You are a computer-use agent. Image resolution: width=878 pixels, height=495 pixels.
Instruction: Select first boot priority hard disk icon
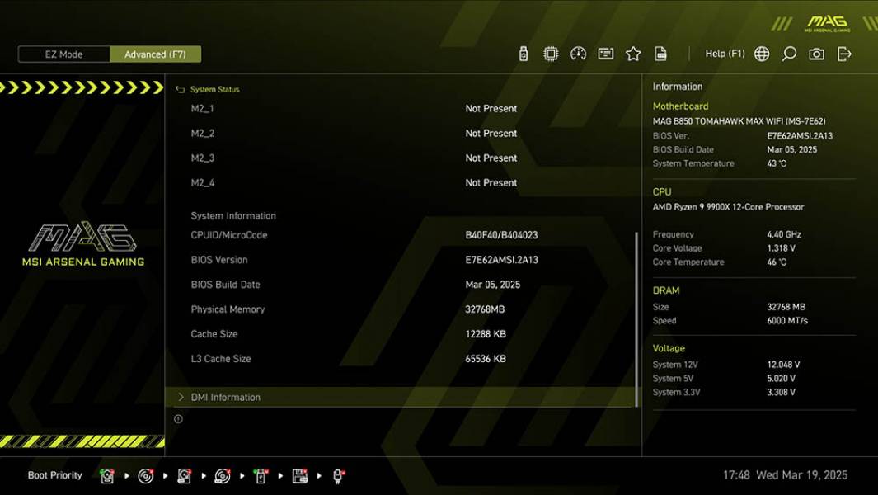point(107,476)
